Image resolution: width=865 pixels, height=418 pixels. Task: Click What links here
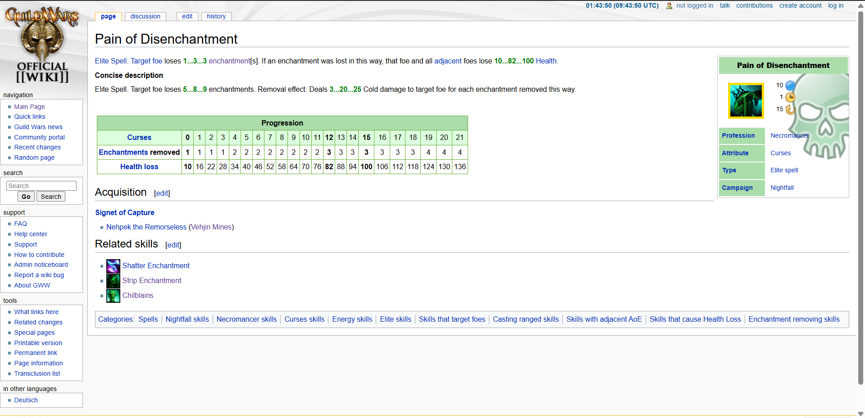[x=36, y=312]
